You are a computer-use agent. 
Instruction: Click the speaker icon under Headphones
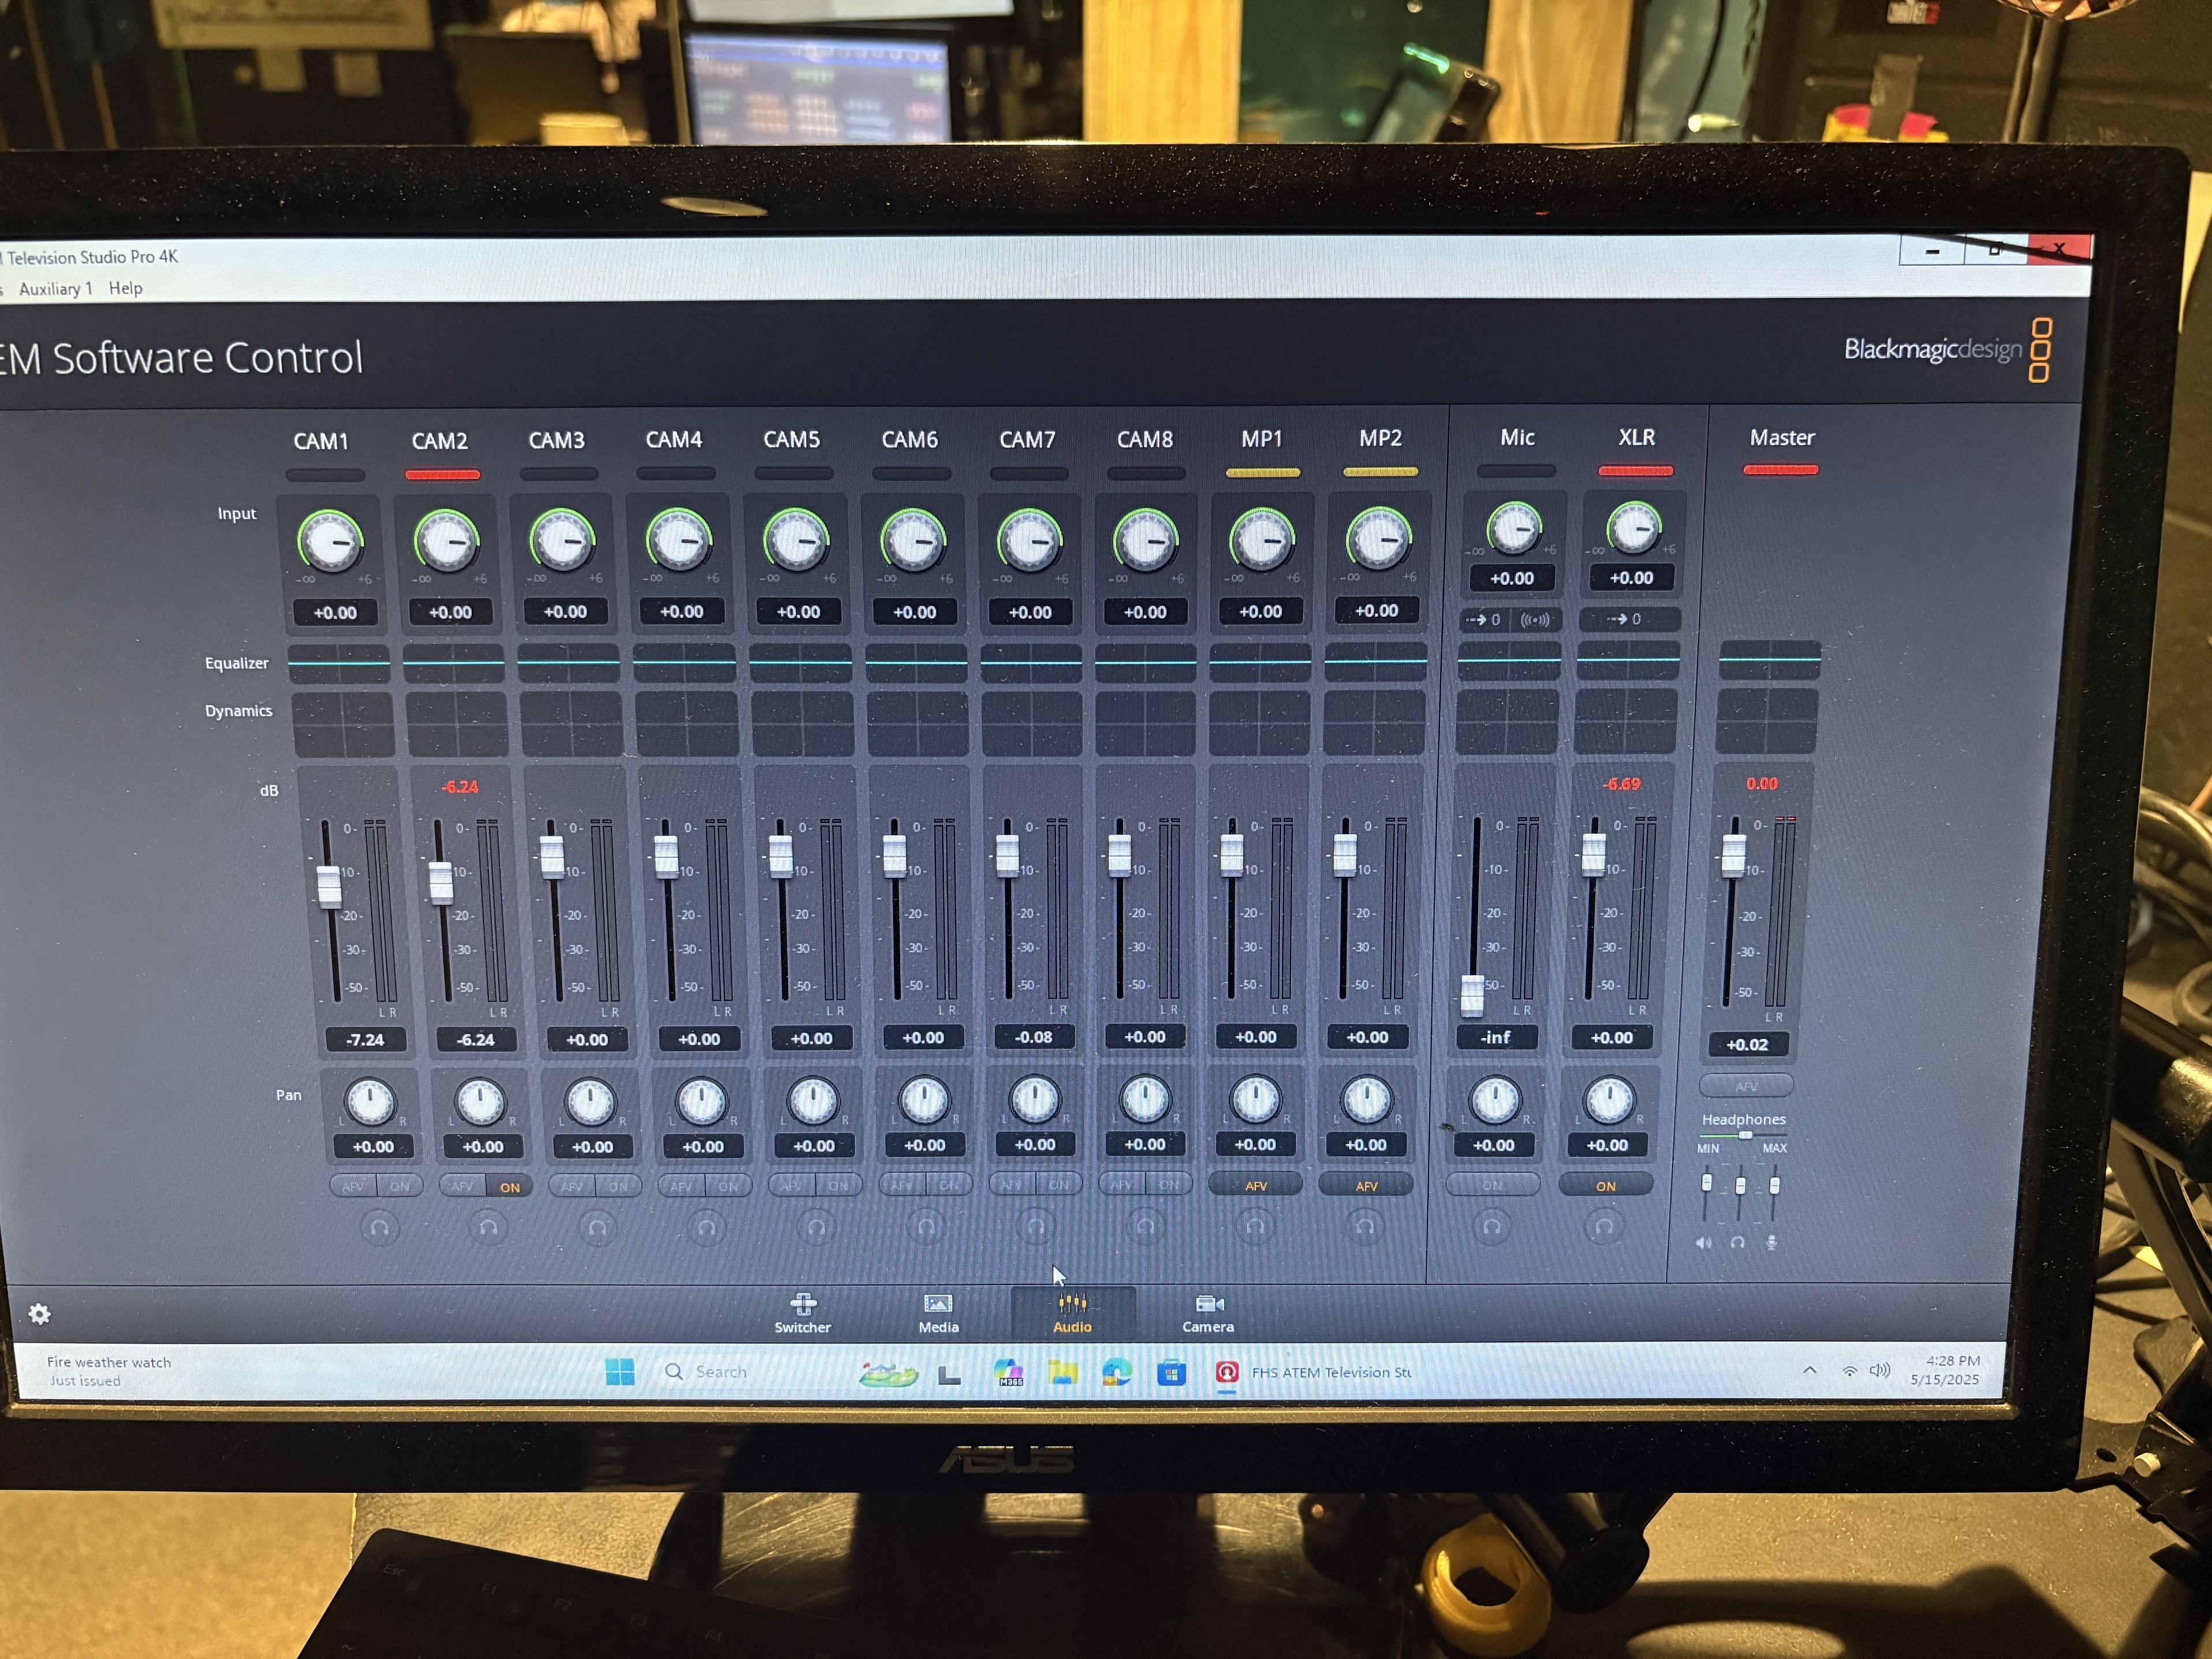coord(1703,1242)
